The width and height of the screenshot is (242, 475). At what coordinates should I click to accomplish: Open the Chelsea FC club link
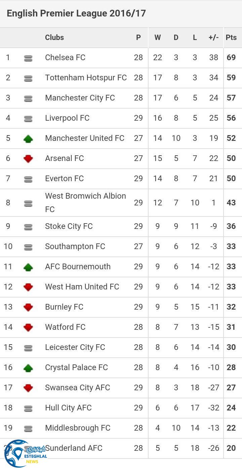pos(65,57)
